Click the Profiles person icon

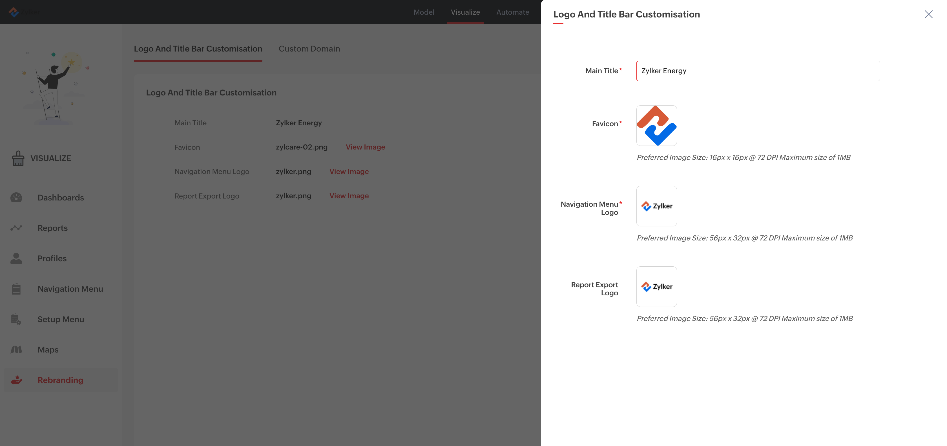(x=16, y=259)
